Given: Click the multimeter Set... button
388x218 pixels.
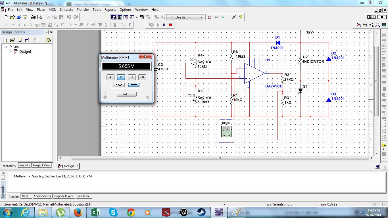Looking at the screenshot, I should click(126, 94).
